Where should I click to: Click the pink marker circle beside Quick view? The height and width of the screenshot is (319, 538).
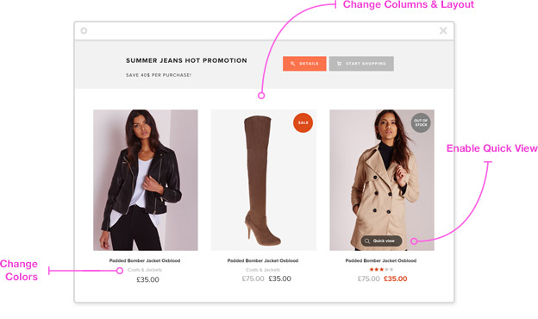click(x=414, y=241)
